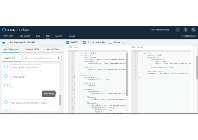Select the Alexa Simulator tab
Image resolution: width=198 pixels, height=140 pixels.
coord(11,49)
